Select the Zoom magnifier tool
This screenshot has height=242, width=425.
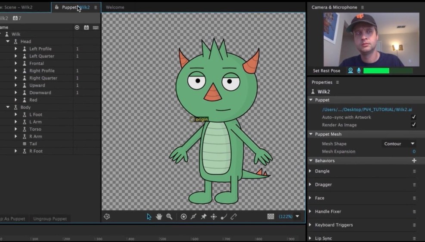coord(169,217)
